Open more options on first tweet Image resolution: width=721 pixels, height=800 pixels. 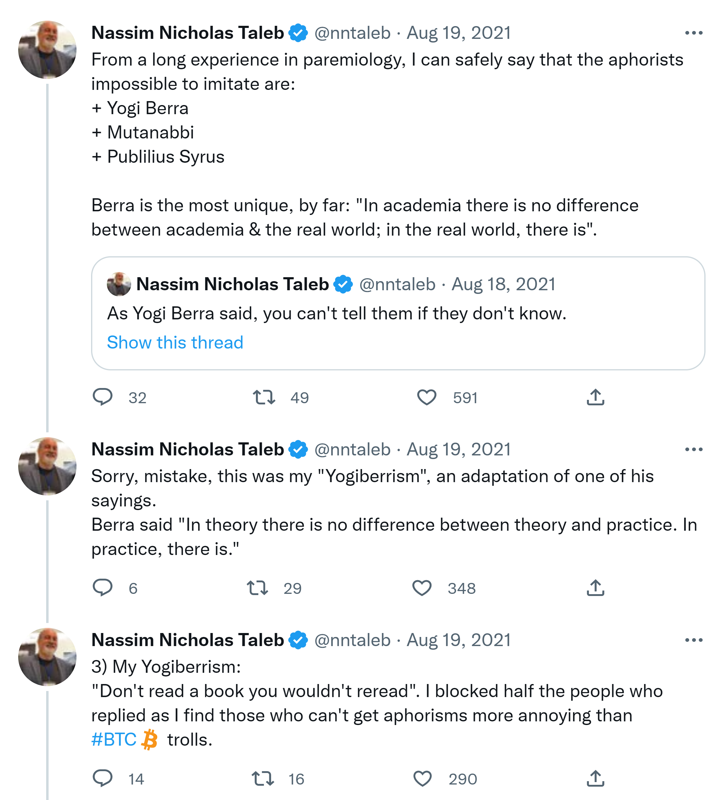tap(693, 33)
